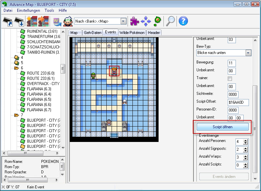Screen dimensions: 261x191
Task: Open the Bew-Typ dropdown showing Blicke nach unten
Action: point(248,53)
